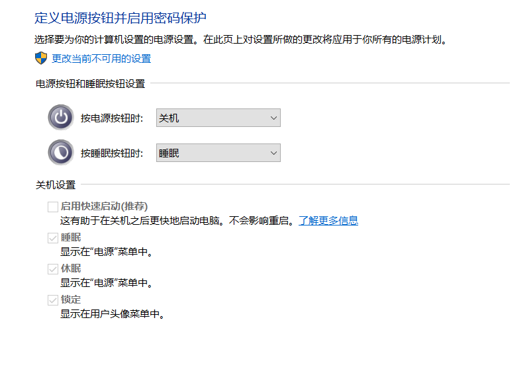Toggle the 睡眠 checkbox under 关机设置
This screenshot has width=529, height=367.
coord(53,237)
